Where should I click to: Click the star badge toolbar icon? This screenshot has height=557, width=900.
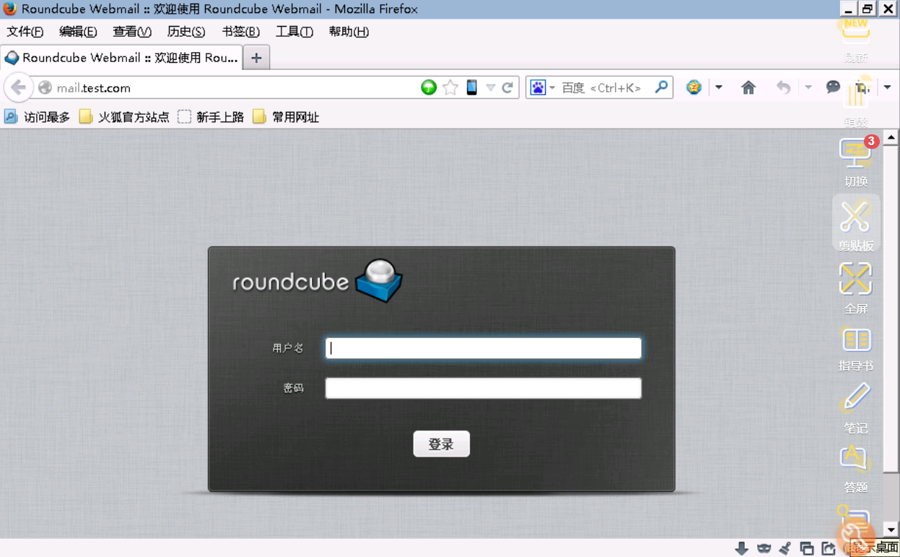(x=694, y=87)
